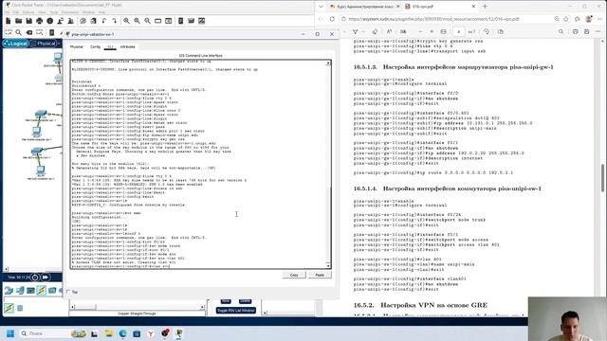The image size is (607, 341).
Task: Toggle the Top checkbox in device window
Action: [x=68, y=292]
